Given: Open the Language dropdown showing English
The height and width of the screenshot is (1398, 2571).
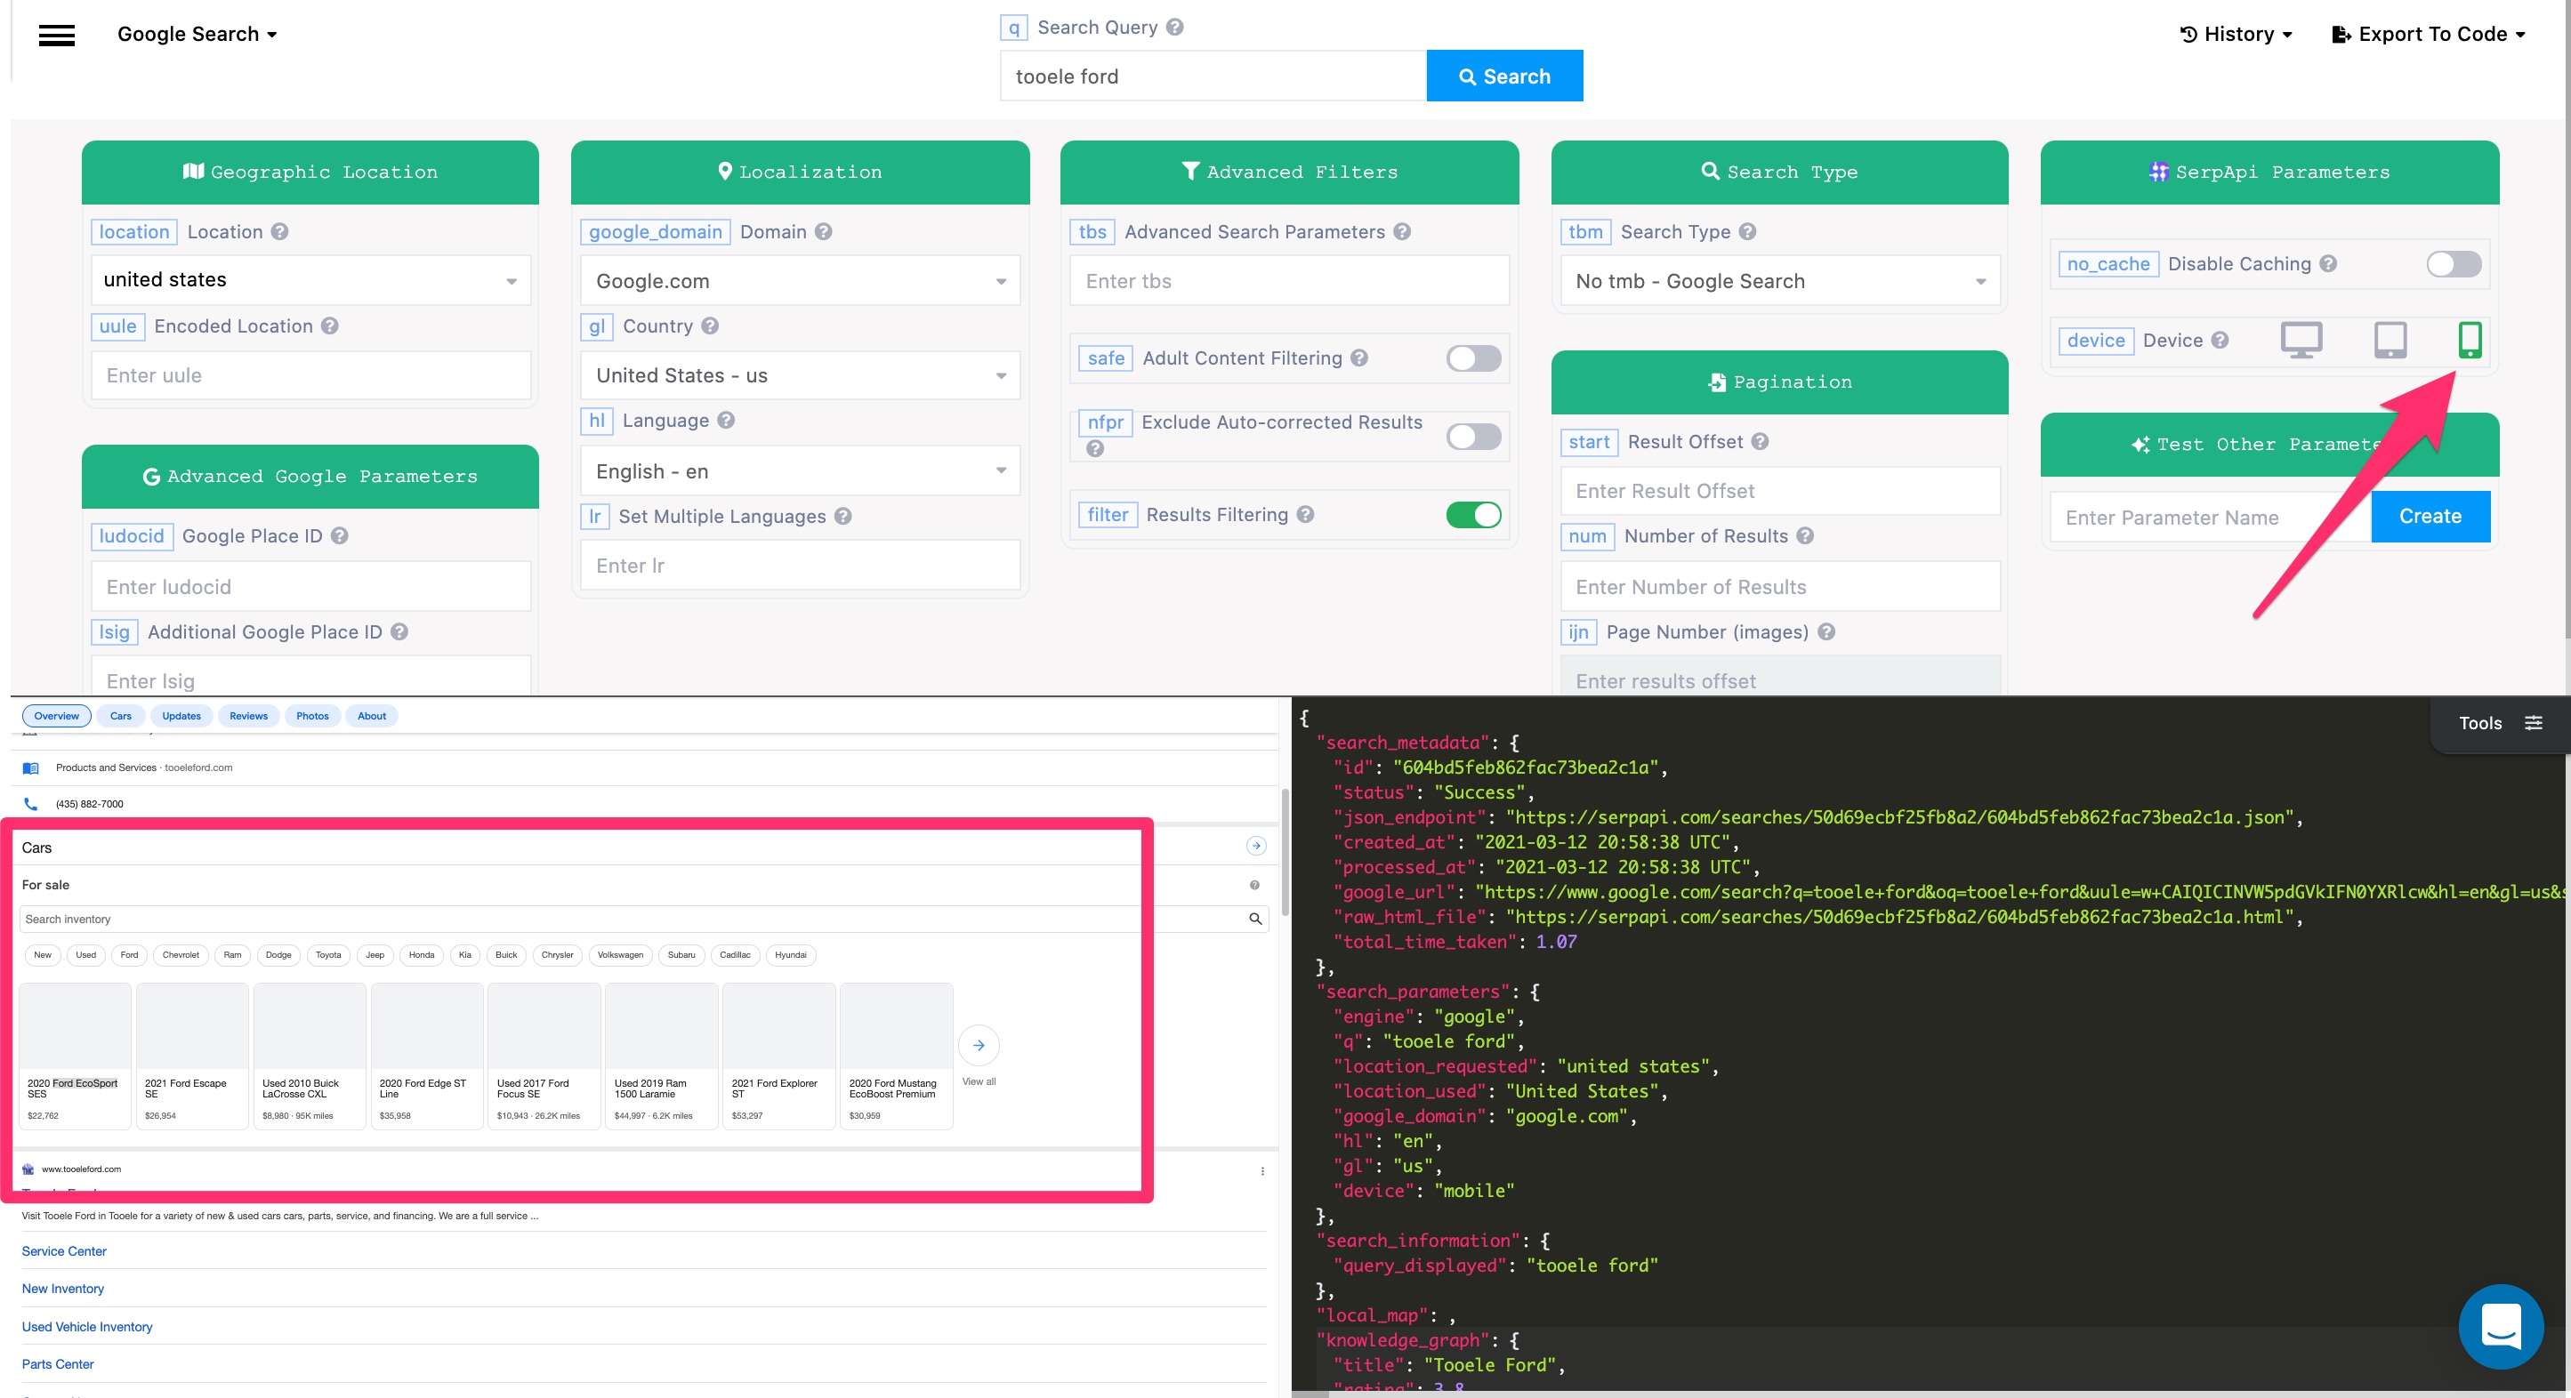Looking at the screenshot, I should tap(801, 471).
